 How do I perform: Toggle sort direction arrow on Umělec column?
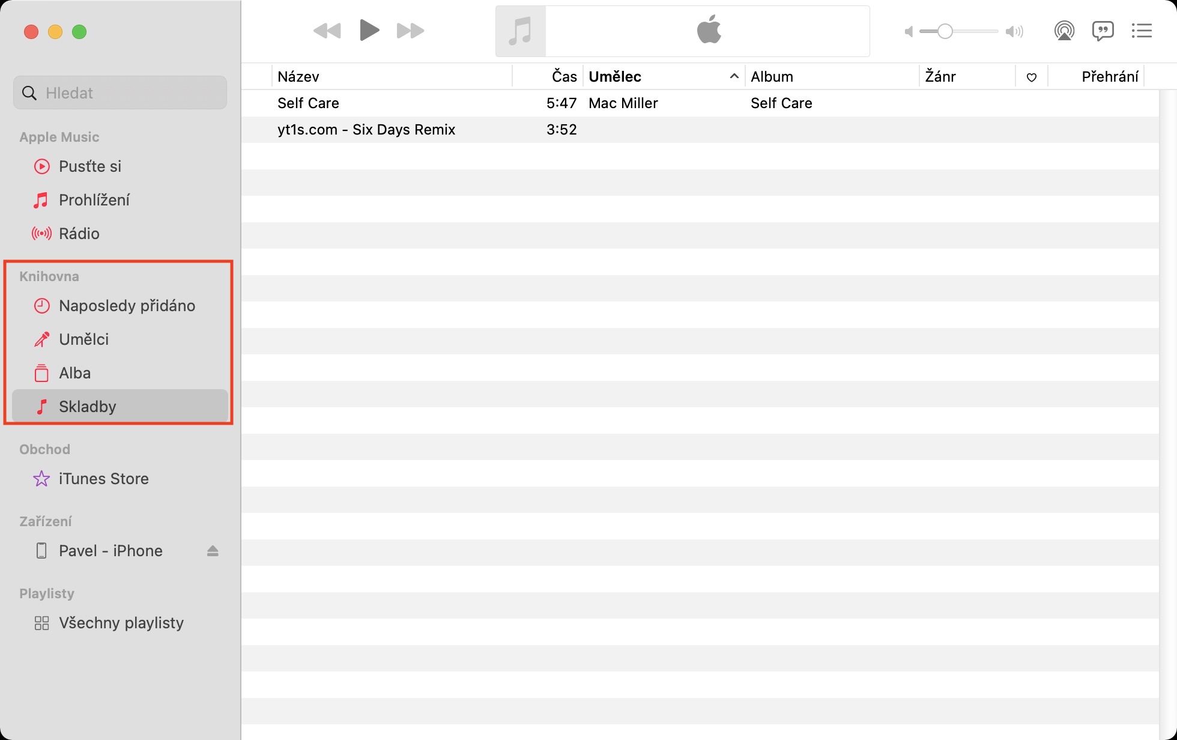click(733, 76)
